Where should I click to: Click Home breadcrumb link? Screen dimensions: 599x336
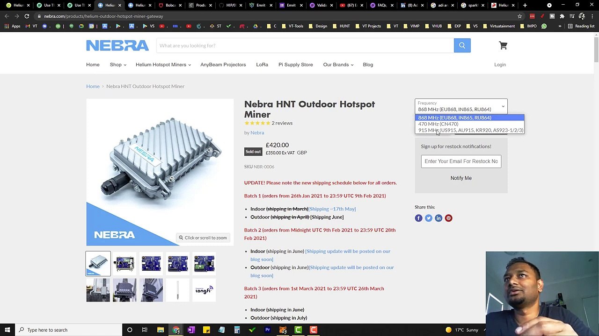click(x=93, y=86)
